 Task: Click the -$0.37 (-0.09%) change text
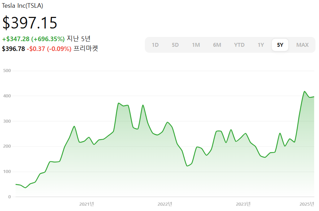49,49
